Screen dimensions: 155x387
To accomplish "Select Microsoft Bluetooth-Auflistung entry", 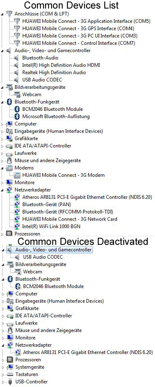I will tap(56, 116).
